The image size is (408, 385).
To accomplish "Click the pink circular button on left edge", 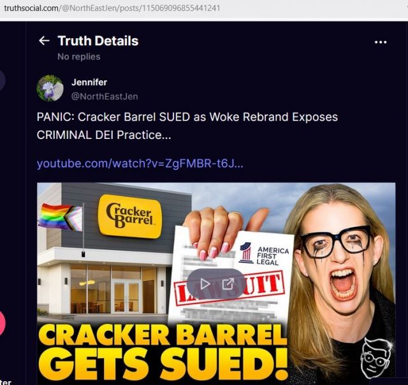I will click(2, 323).
